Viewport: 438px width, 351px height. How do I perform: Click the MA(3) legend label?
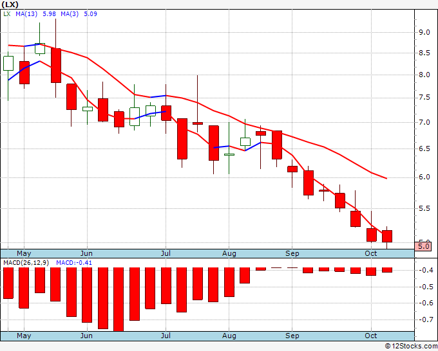(70, 14)
